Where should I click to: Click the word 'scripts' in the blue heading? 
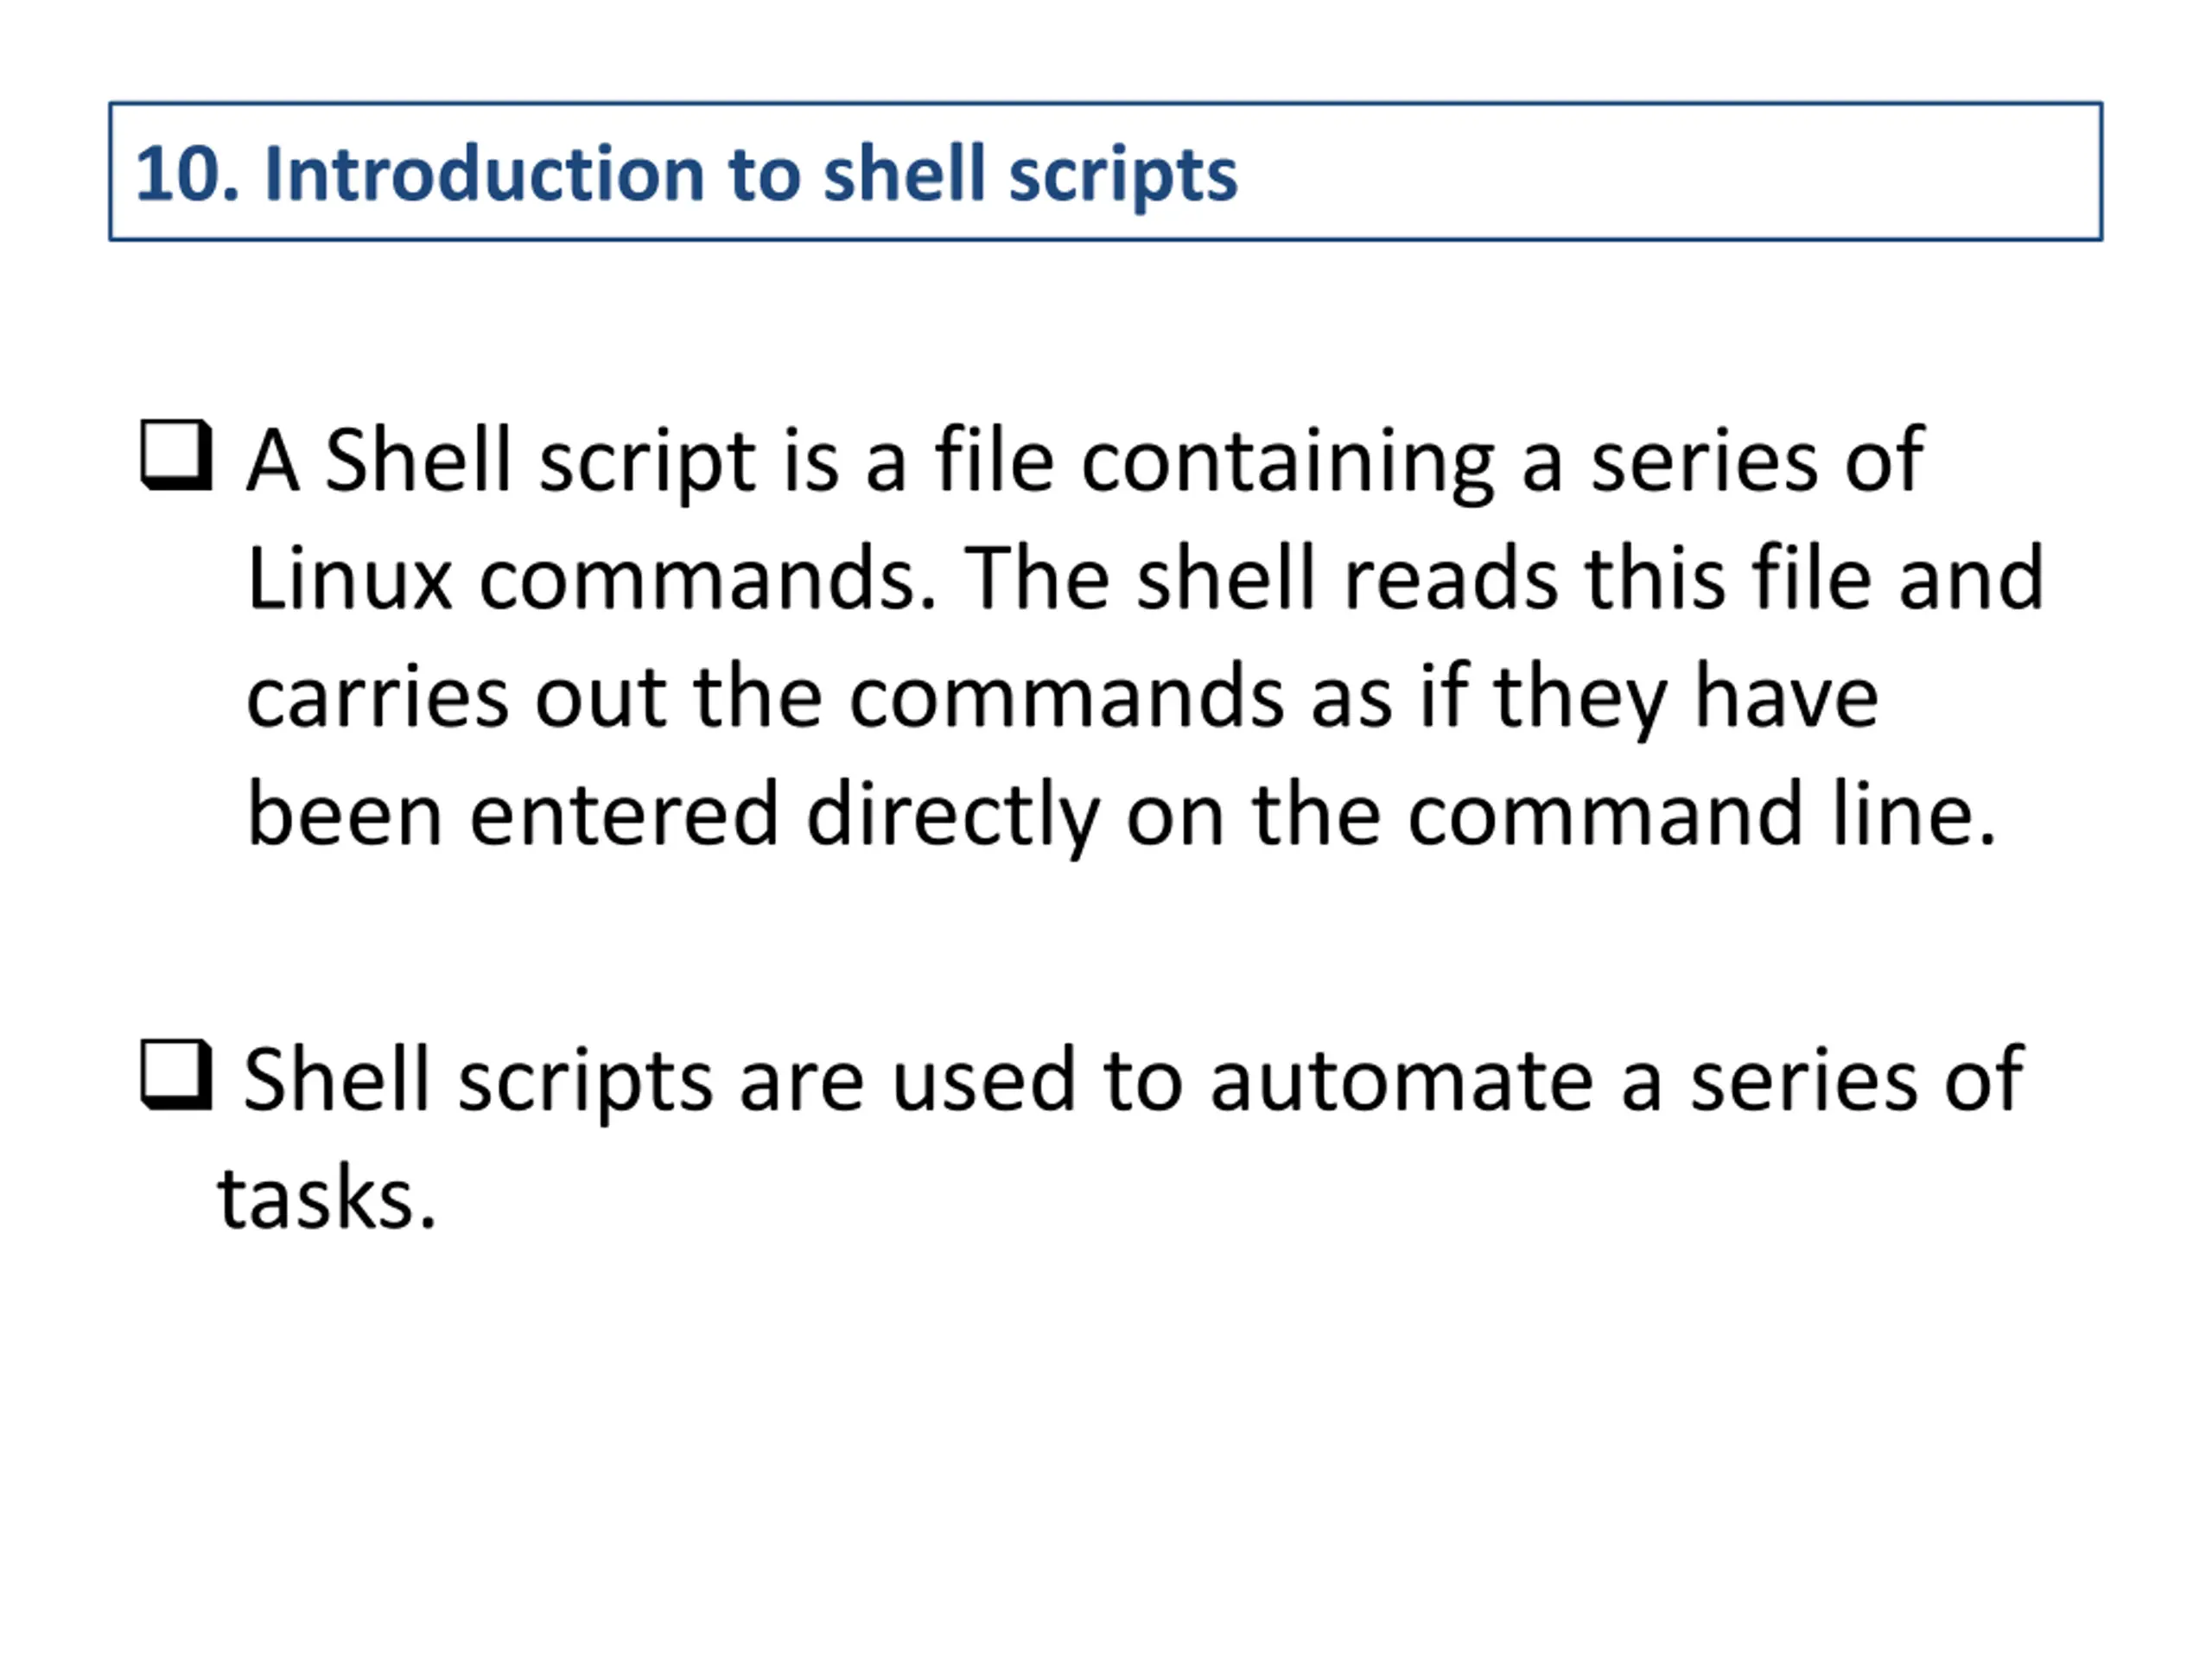[1123, 176]
